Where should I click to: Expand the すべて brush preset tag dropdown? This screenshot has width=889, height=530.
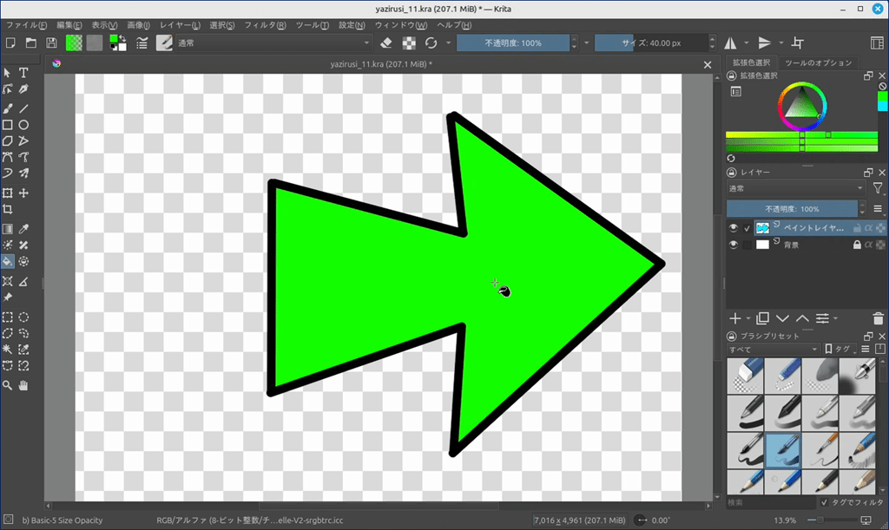(773, 350)
